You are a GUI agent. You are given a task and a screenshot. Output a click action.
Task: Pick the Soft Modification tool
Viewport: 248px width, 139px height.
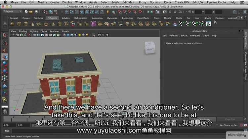[5, 86]
